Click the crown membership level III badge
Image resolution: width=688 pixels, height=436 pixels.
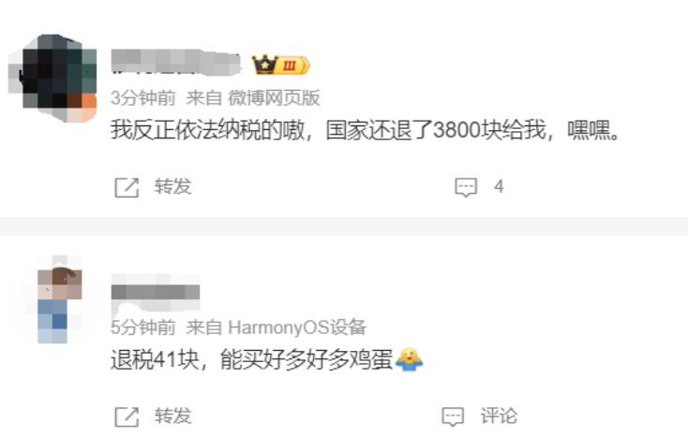point(281,65)
